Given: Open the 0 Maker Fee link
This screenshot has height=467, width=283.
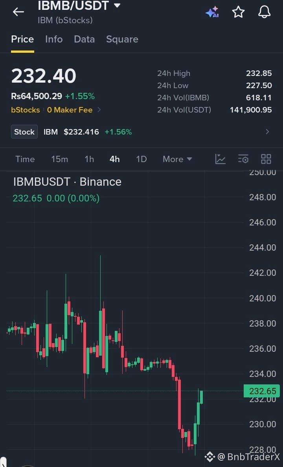Looking at the screenshot, I should pos(70,110).
